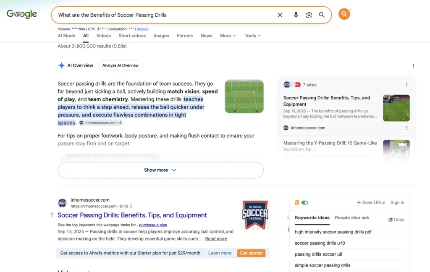
Task: Click the magnifying glass search icon
Action: pyautogui.click(x=322, y=15)
